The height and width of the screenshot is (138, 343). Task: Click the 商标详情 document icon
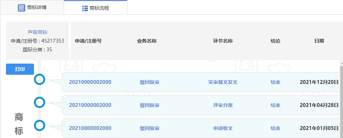[21, 8]
